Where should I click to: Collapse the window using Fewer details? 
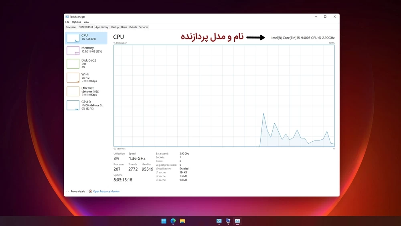click(x=78, y=191)
